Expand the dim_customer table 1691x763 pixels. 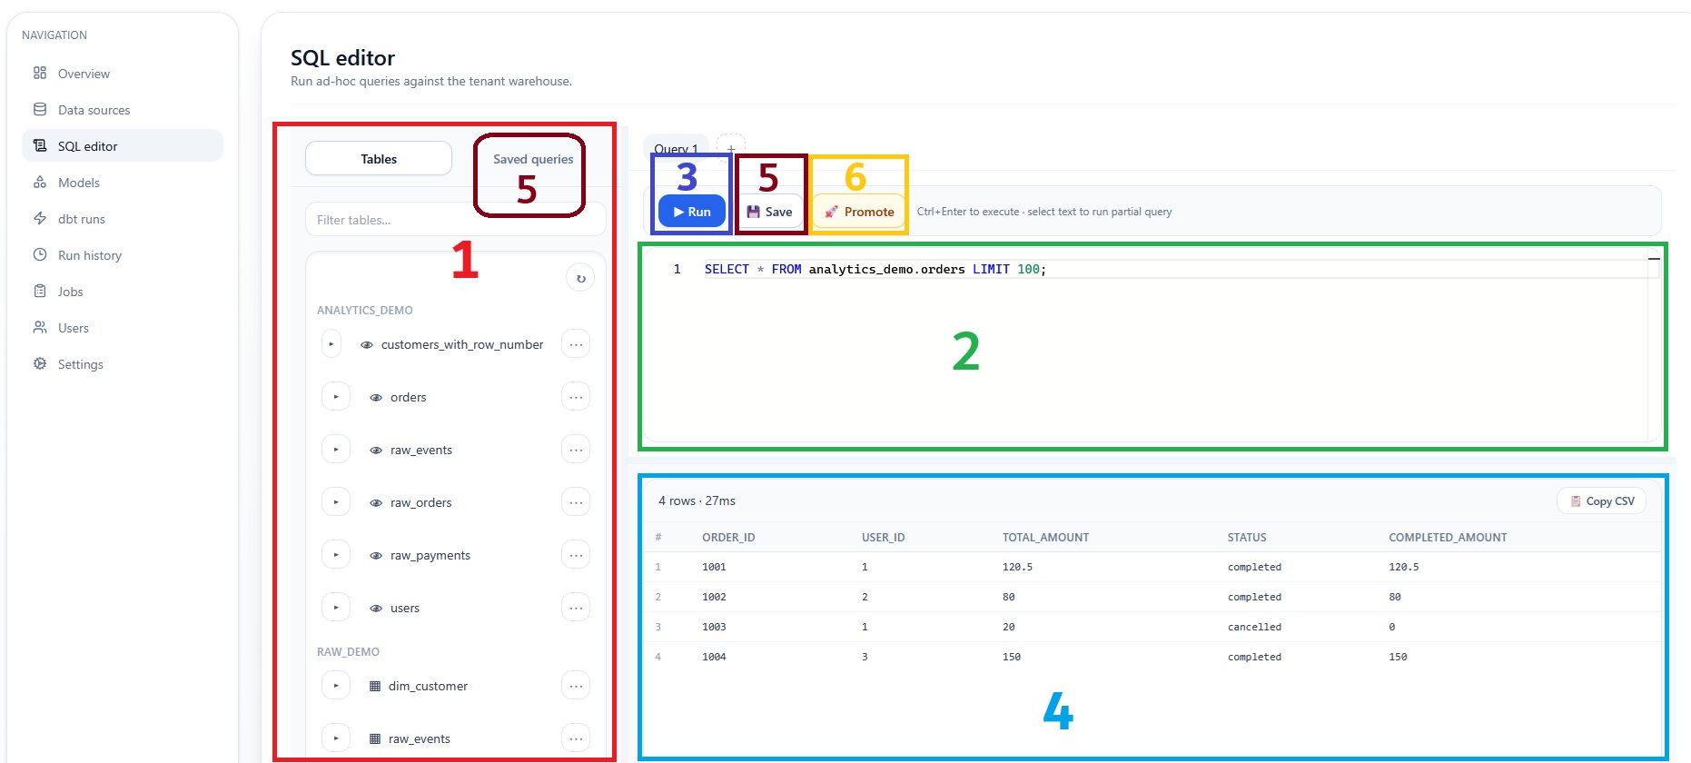click(336, 686)
